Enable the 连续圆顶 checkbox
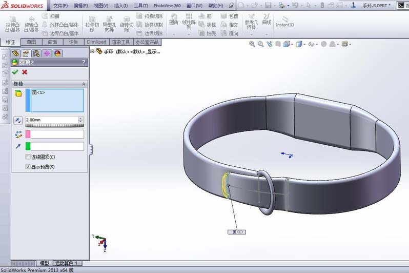 point(28,157)
